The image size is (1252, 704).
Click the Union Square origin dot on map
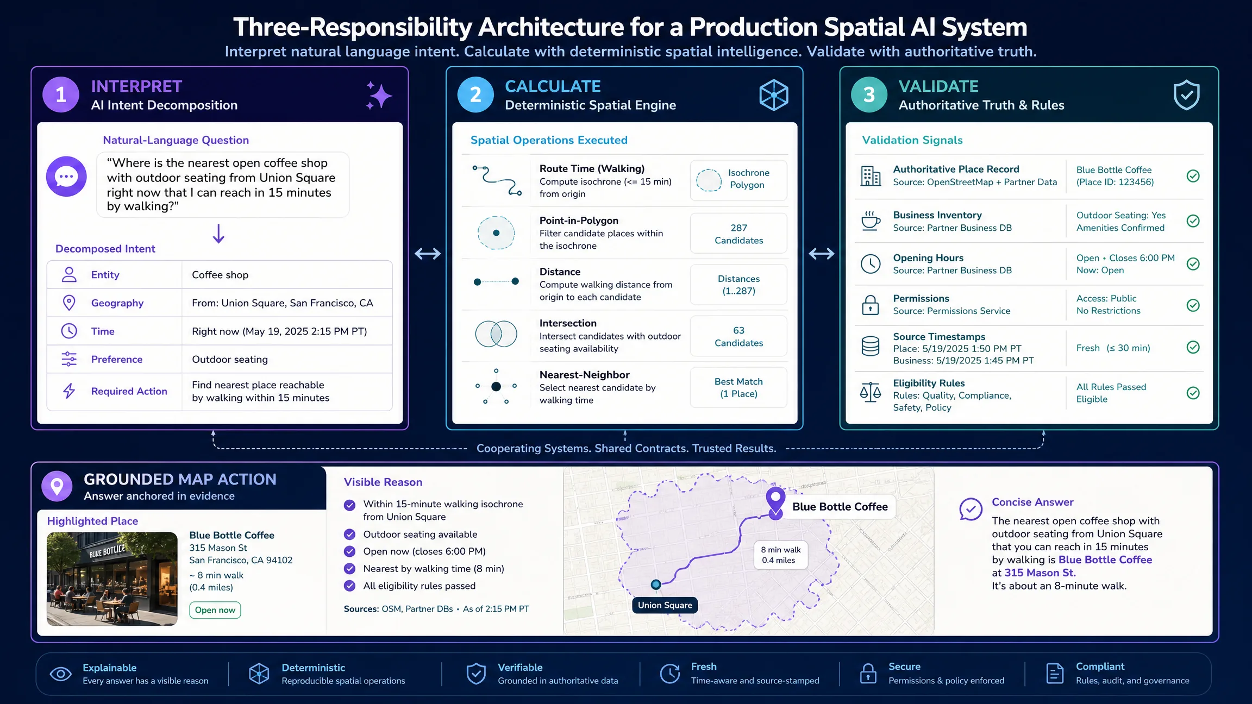click(x=656, y=584)
